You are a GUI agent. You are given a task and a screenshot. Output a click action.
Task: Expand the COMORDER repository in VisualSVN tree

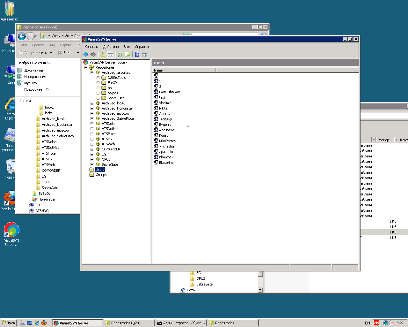point(92,149)
